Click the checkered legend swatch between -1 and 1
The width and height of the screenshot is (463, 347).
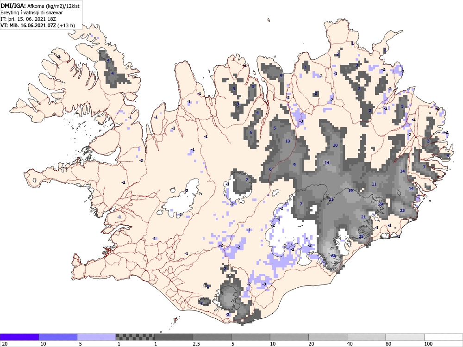click(x=135, y=337)
